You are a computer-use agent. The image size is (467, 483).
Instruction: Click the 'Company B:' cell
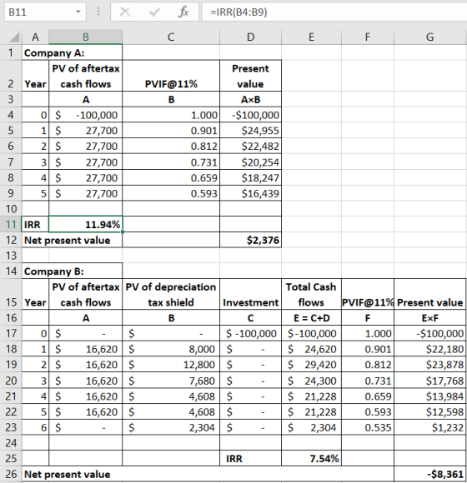pos(73,271)
